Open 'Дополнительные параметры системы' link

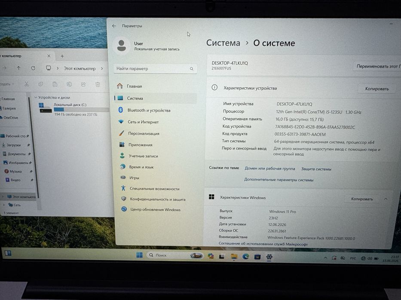pos(279,180)
